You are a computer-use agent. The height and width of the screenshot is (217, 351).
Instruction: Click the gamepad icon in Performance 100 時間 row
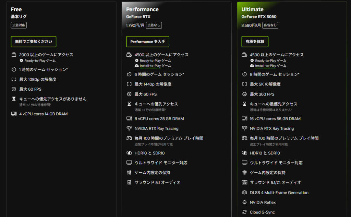point(129,138)
